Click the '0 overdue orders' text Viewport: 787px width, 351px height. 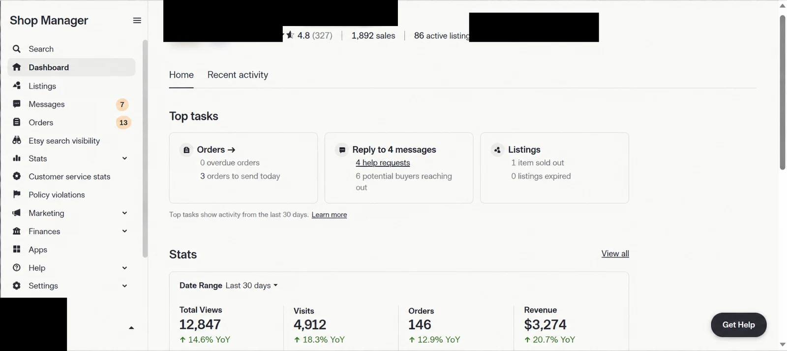pos(230,162)
